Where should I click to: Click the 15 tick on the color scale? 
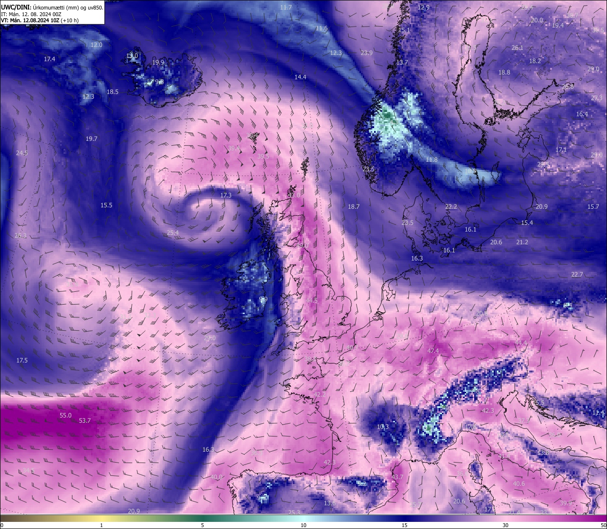pyautogui.click(x=405, y=525)
